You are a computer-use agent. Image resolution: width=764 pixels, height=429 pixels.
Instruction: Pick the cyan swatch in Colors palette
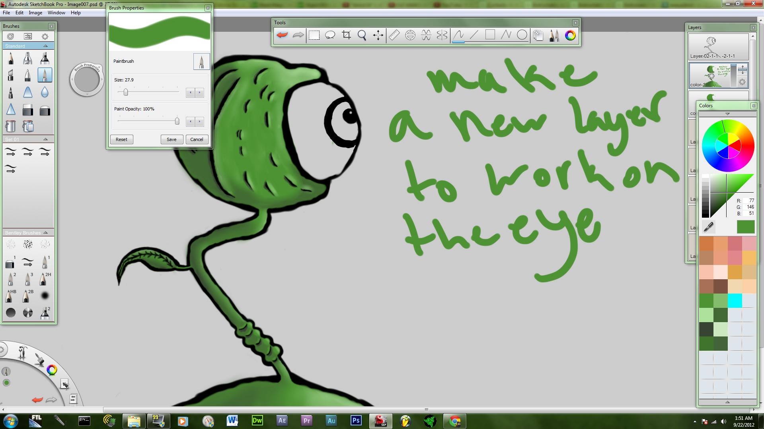(x=735, y=301)
